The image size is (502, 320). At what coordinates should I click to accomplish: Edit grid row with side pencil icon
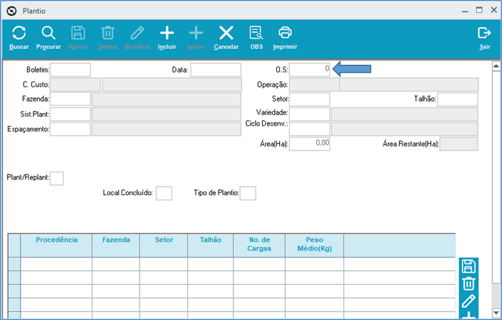469,301
